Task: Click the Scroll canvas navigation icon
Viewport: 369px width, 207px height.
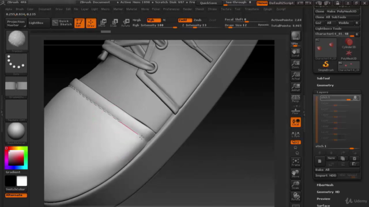Action: [296, 53]
